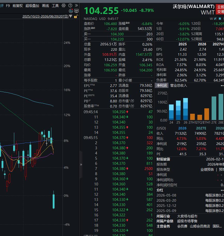Click the red 立即交易 trade button
This screenshot has height=236, width=224.
point(220,9)
